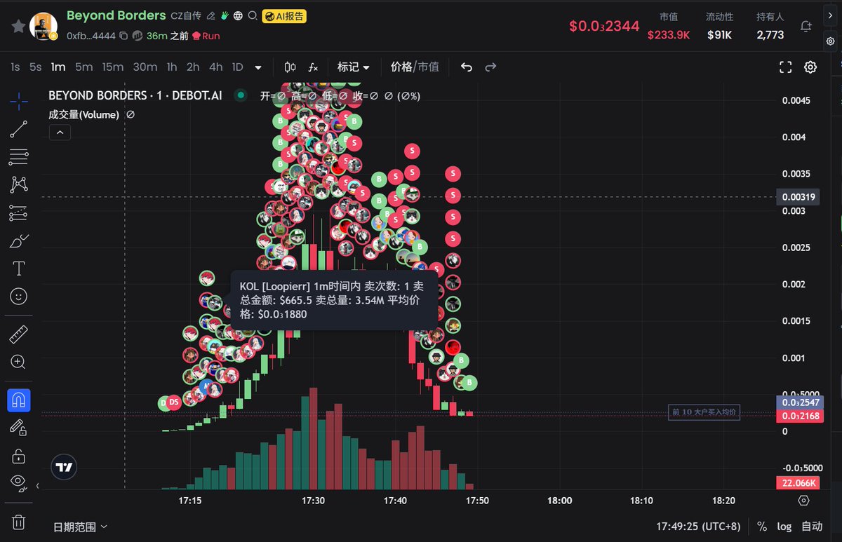This screenshot has height=542, width=842.
Task: Click the 前 10 大户买入均价 label
Action: [704, 412]
